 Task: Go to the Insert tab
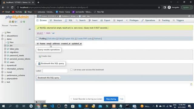[x=93, y=20]
